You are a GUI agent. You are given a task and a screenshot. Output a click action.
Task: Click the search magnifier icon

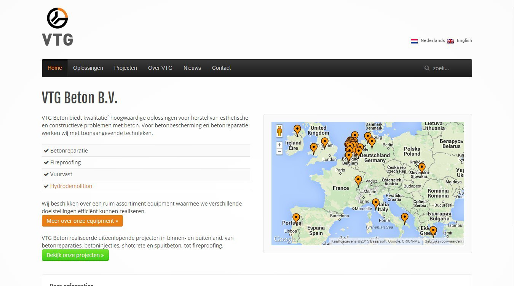click(x=427, y=68)
